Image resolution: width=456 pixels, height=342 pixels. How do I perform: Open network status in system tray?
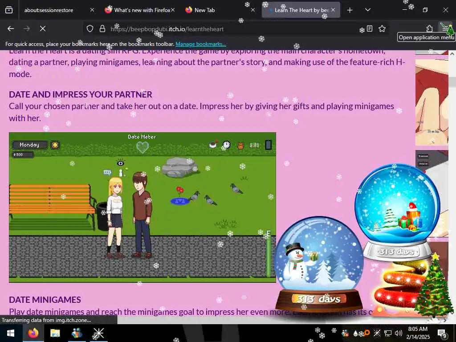tap(388, 333)
